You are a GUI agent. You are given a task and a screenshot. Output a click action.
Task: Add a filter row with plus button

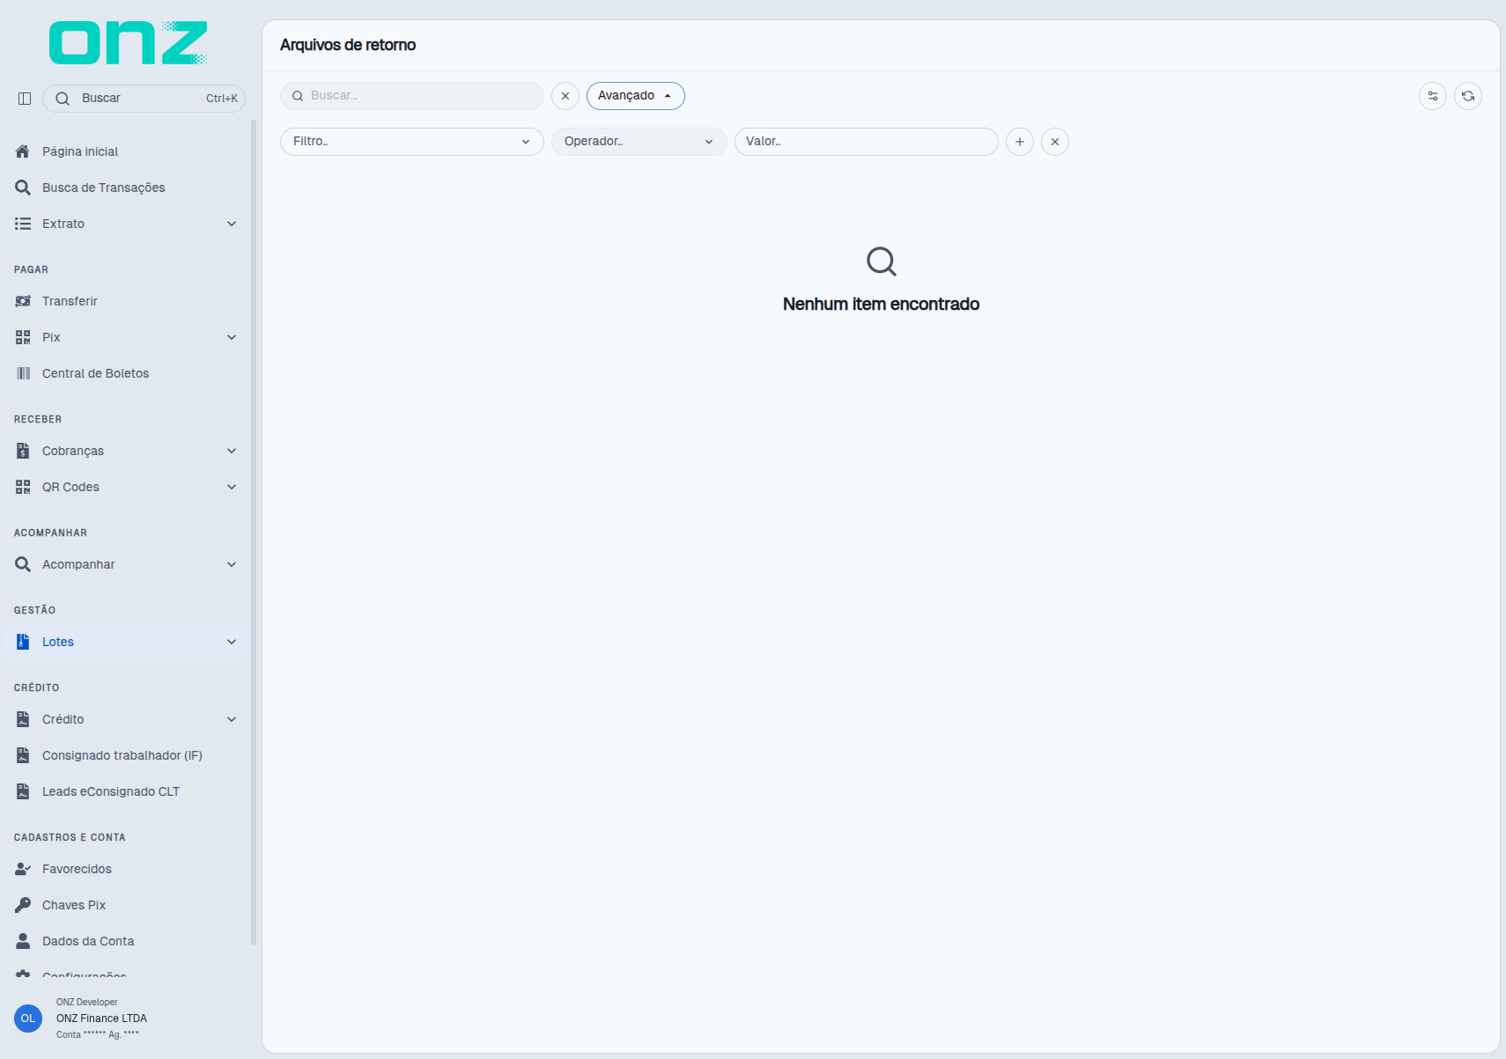click(x=1020, y=142)
